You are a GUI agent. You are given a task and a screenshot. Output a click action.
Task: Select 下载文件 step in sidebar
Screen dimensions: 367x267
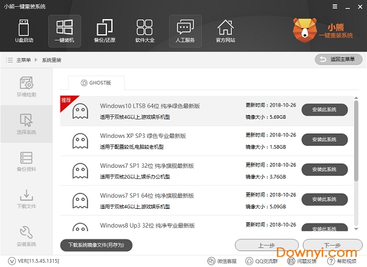pos(26,199)
